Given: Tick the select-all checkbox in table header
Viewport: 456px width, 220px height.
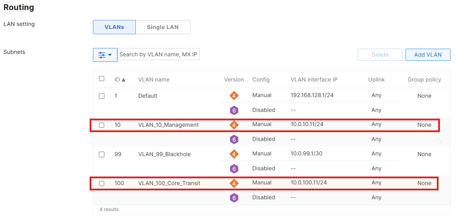Looking at the screenshot, I should click(x=102, y=79).
